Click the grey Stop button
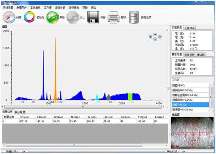The image size is (216, 154). point(73,17)
